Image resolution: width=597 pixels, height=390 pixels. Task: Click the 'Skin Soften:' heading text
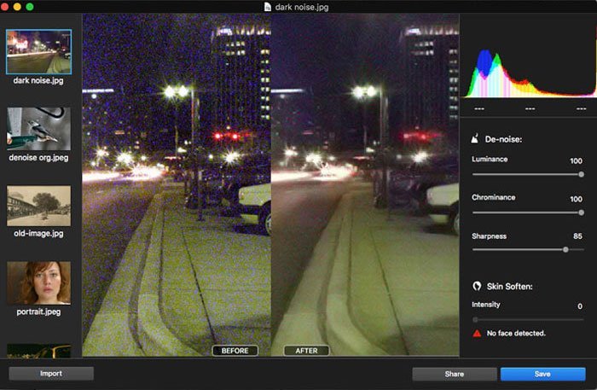(x=509, y=287)
